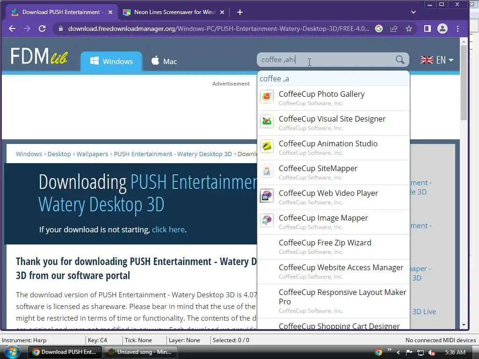Close the Download PUSH Entertainment tab
The image size is (479, 359).
(x=110, y=12)
